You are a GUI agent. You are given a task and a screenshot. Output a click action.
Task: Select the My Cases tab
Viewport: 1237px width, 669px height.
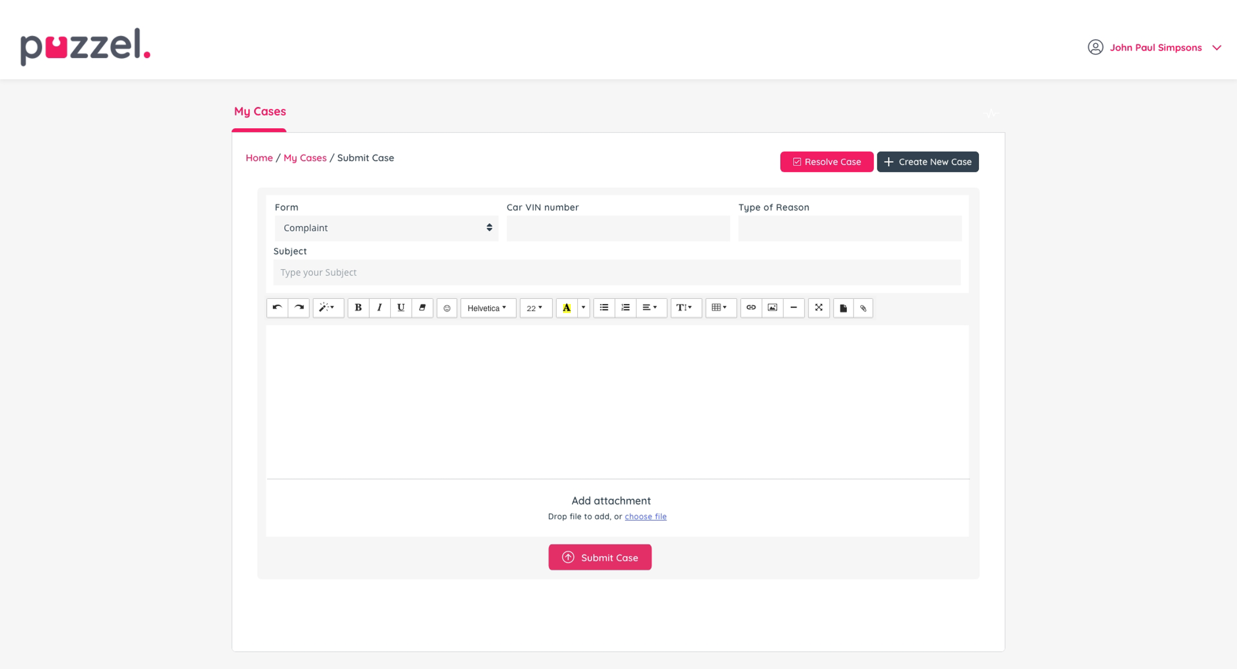point(260,112)
